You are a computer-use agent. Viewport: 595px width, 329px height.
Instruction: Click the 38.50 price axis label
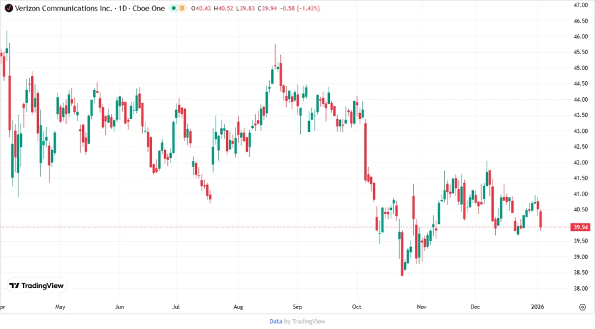pyautogui.click(x=580, y=272)
